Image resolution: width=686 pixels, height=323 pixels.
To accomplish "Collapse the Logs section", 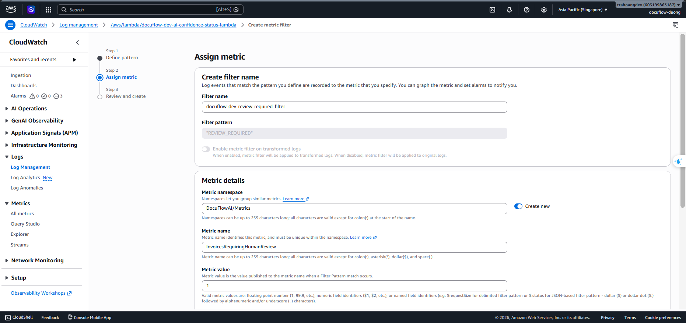I will (7, 157).
